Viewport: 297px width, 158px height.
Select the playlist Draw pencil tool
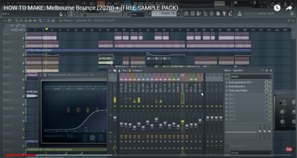(17, 20)
